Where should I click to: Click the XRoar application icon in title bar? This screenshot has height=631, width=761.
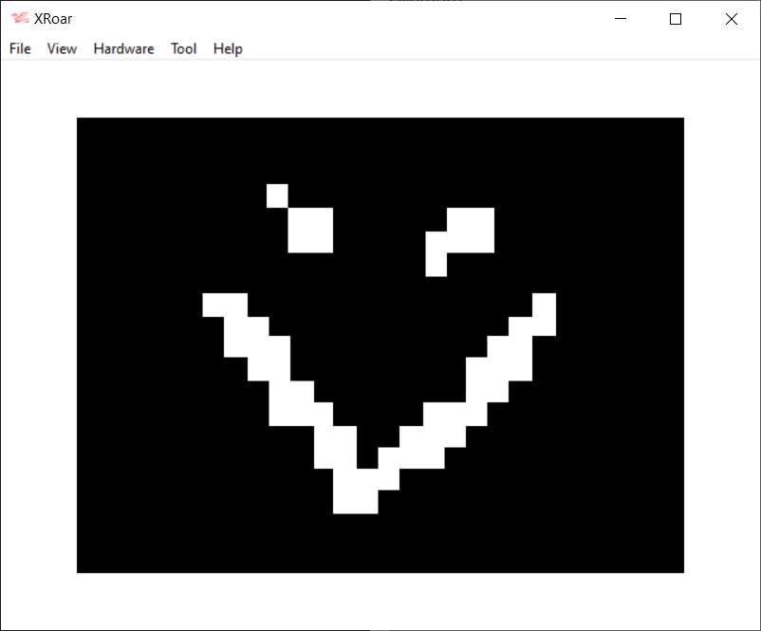tap(20, 19)
